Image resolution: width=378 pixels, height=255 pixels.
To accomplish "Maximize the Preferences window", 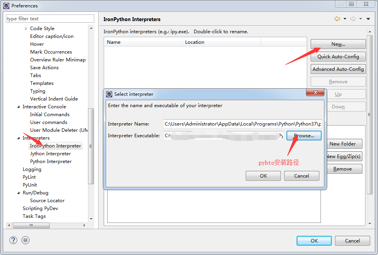I will (351, 4).
